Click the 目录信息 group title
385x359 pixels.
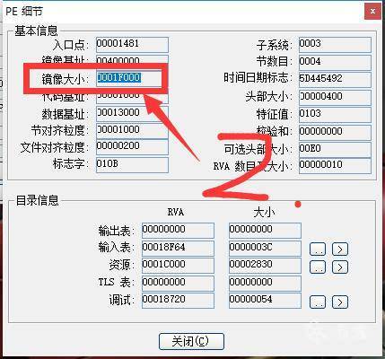(37, 200)
